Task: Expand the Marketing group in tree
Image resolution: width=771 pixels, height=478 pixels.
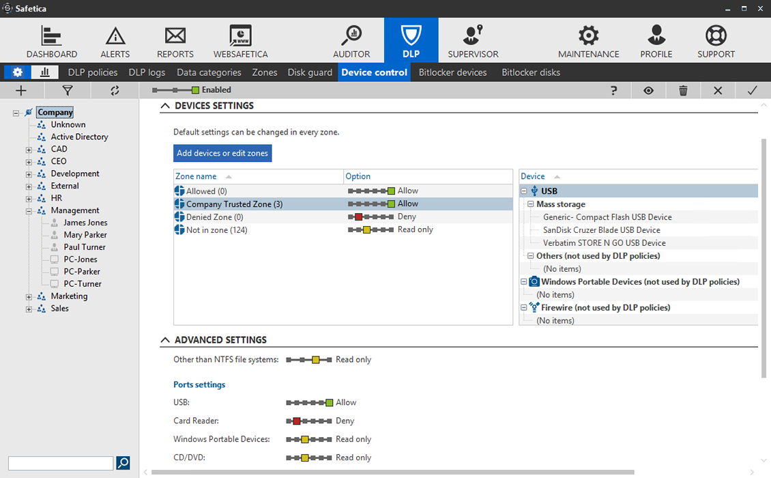Action: click(29, 296)
